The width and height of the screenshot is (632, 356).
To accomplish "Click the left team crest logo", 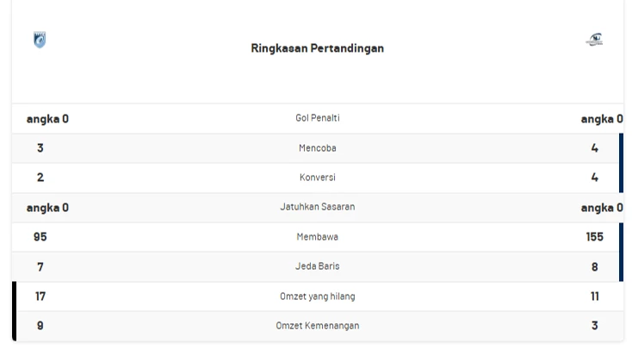I will (x=40, y=40).
